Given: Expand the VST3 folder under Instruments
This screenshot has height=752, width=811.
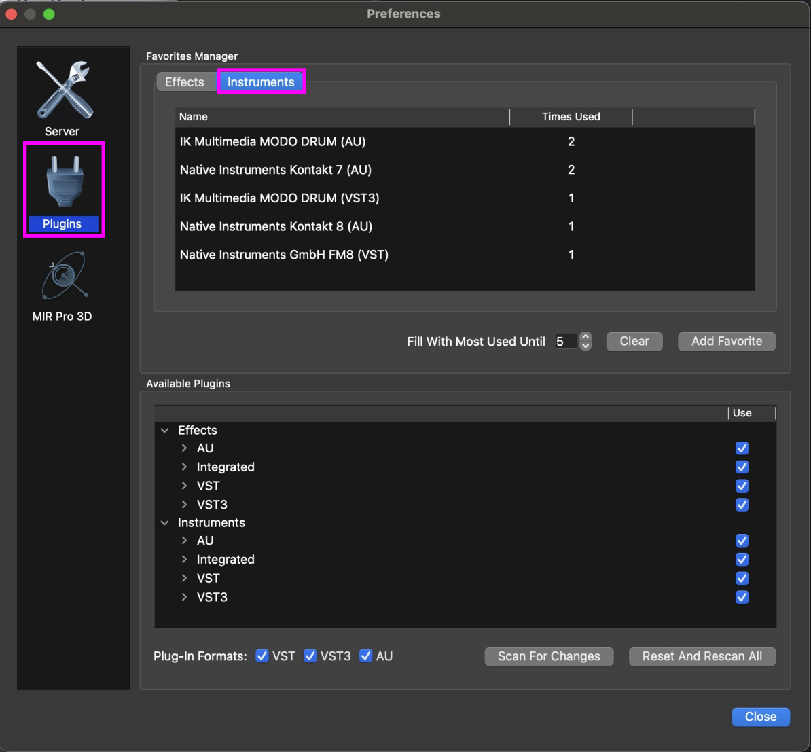Looking at the screenshot, I should pyautogui.click(x=184, y=598).
